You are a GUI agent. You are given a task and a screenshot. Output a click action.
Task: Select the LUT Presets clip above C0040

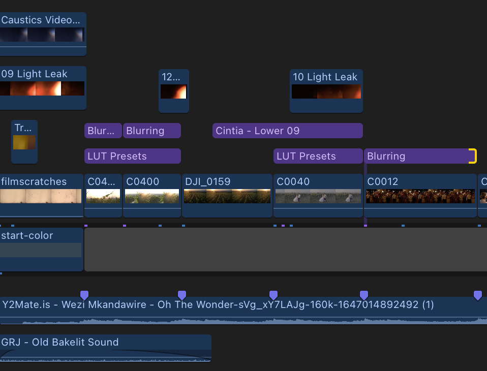(x=318, y=156)
